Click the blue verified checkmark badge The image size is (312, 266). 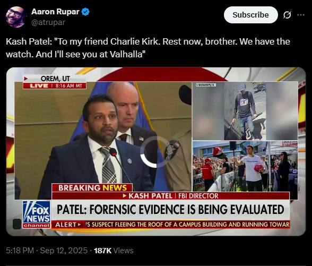coord(86,12)
